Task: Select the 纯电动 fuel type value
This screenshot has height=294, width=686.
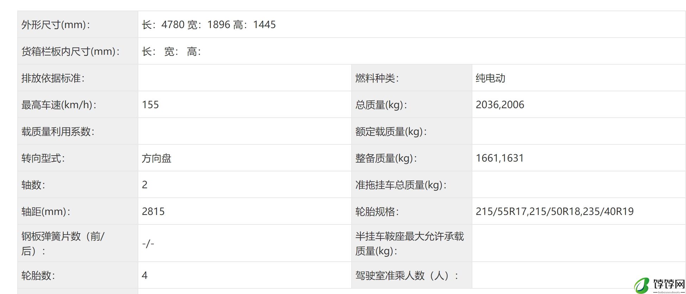Action: tap(490, 78)
